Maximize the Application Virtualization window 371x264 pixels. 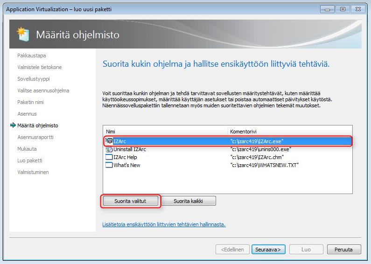click(343, 9)
